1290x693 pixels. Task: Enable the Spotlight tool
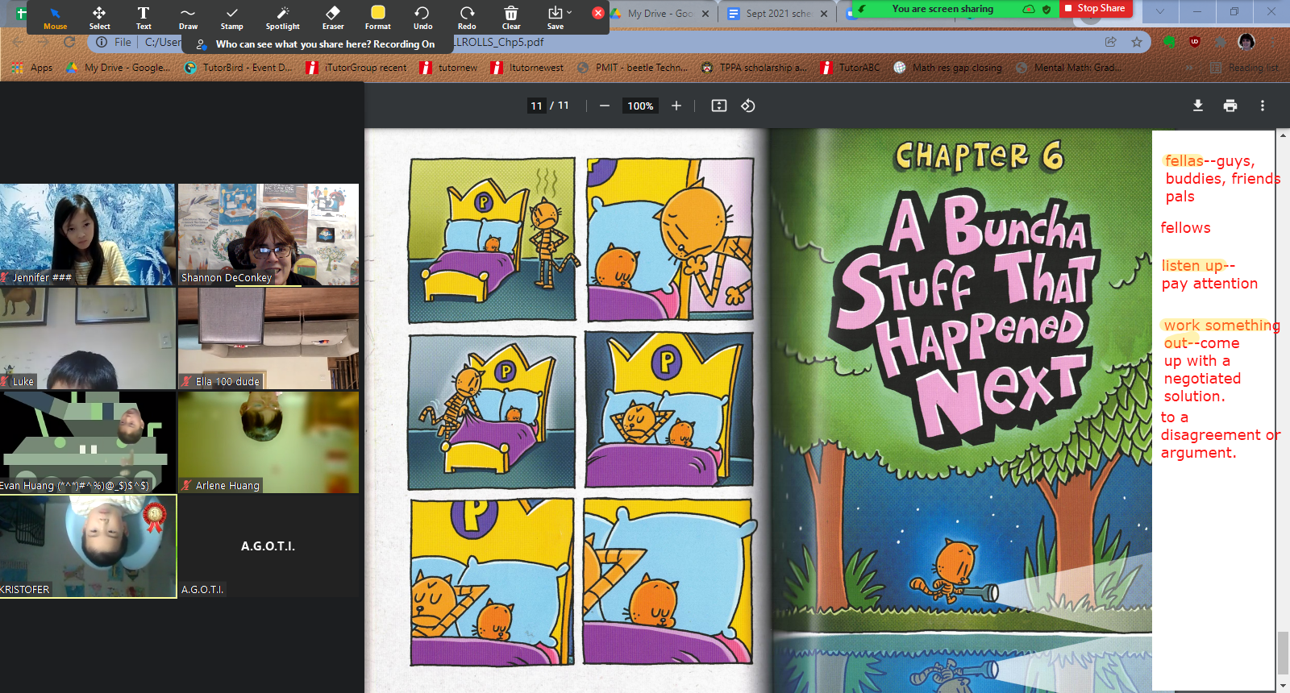pyautogui.click(x=283, y=18)
